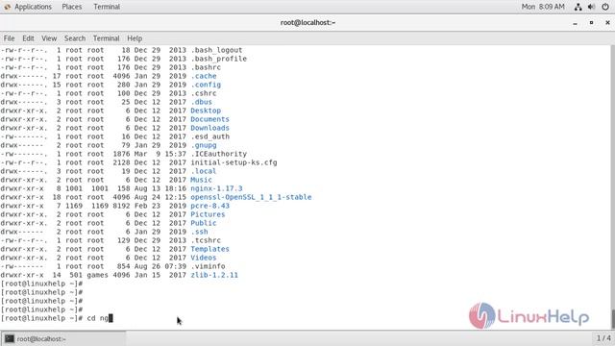Select root@localhost taskbar window button
This screenshot has height=346, width=615.
(63, 338)
